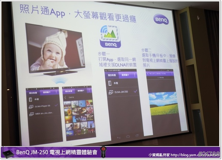222x160 pixels.
Task: Open 播放裝置 tab in the DLNA-Player 36 phone screen
Action: (x=33, y=93)
